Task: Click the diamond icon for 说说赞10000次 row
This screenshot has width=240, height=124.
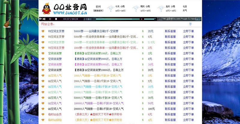Action: tap(43, 70)
